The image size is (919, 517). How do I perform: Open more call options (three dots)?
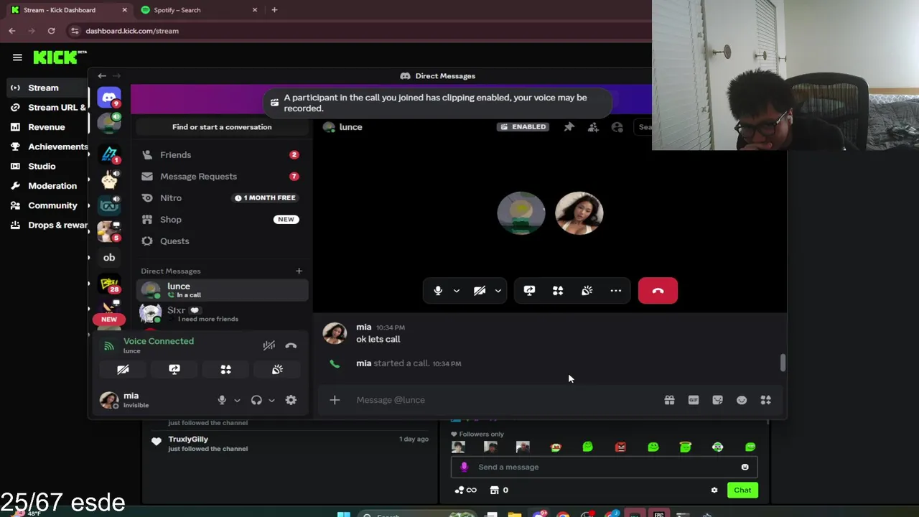click(615, 291)
